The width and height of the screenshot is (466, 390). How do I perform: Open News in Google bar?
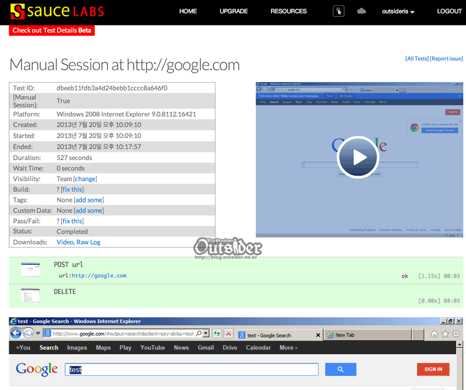coord(181,348)
